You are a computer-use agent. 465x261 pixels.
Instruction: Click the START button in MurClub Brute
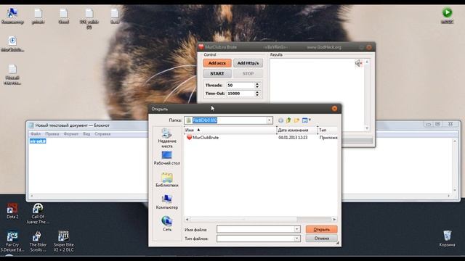click(x=217, y=73)
